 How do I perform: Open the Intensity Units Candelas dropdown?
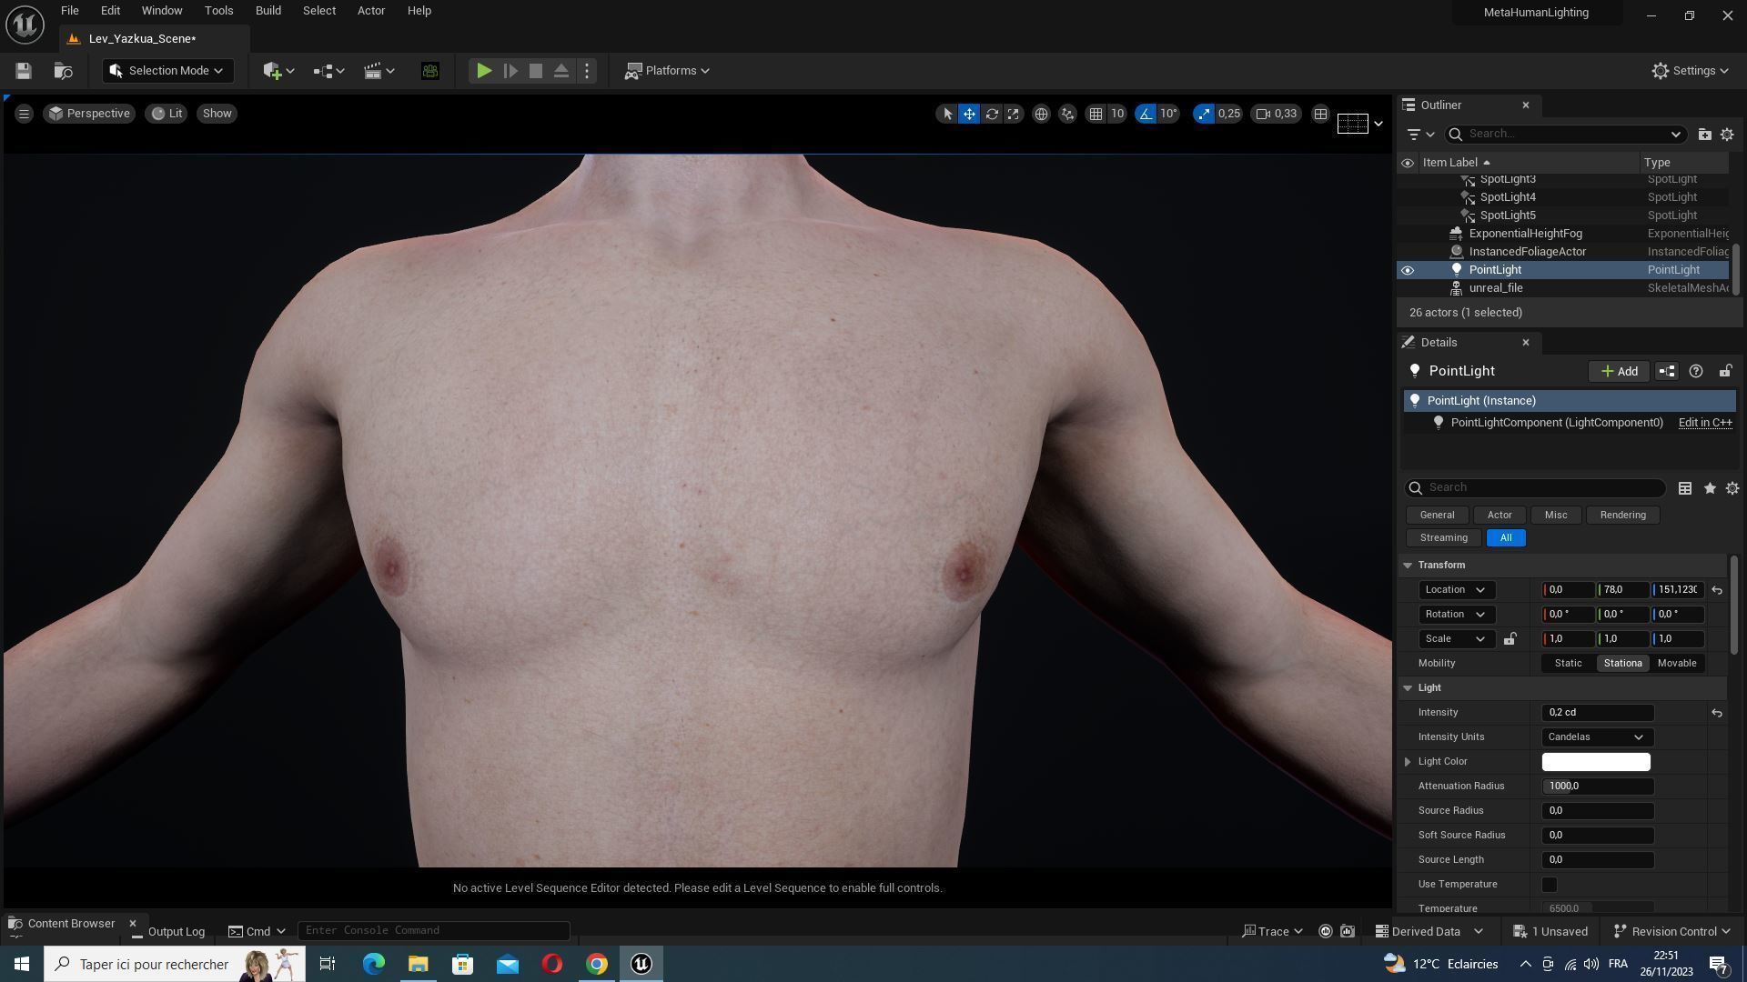coord(1597,737)
